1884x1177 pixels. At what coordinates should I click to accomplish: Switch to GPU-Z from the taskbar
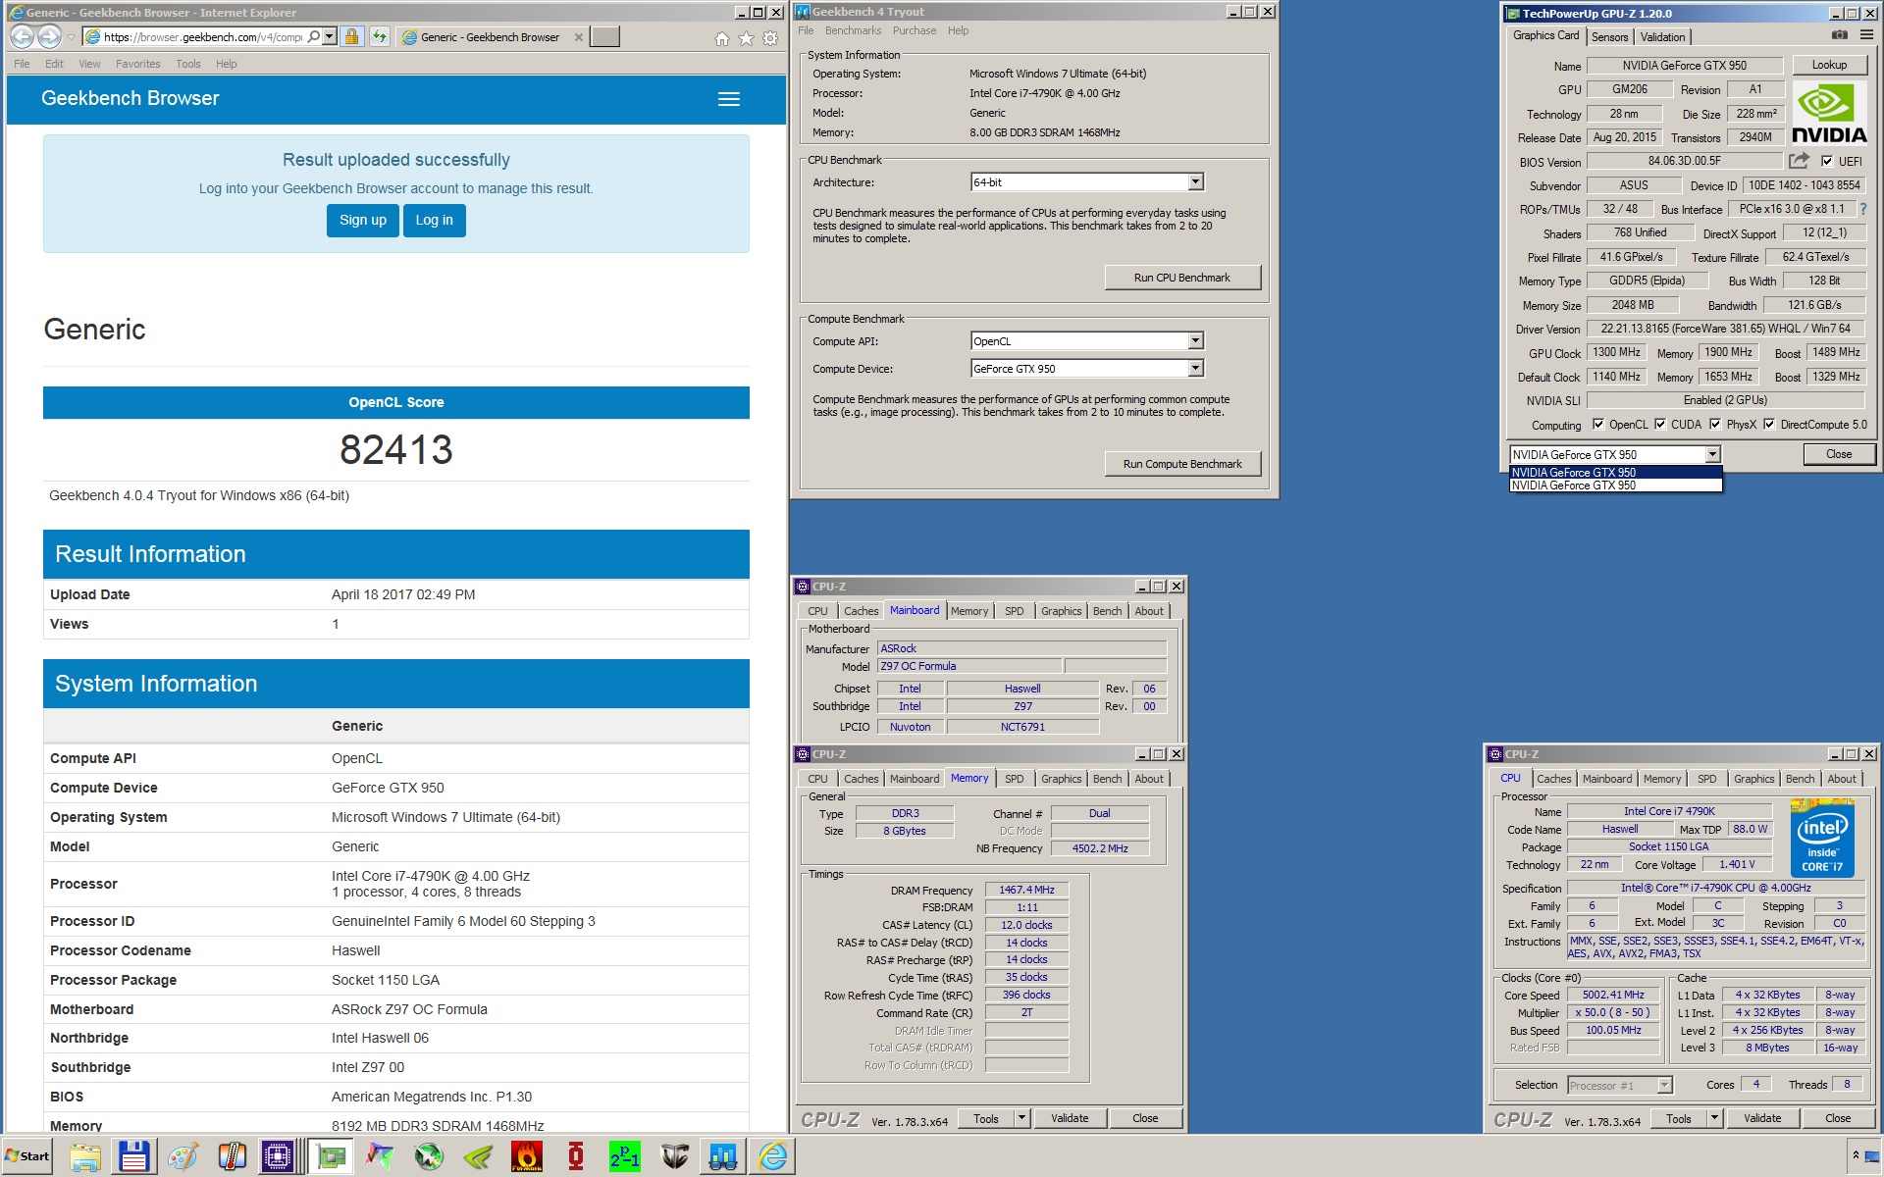click(331, 1157)
